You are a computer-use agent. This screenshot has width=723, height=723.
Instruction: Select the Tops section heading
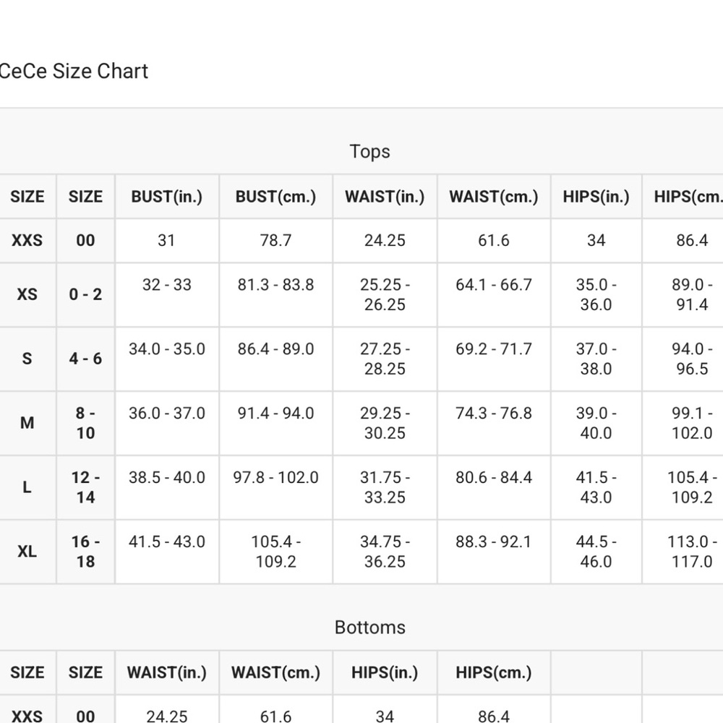(369, 152)
